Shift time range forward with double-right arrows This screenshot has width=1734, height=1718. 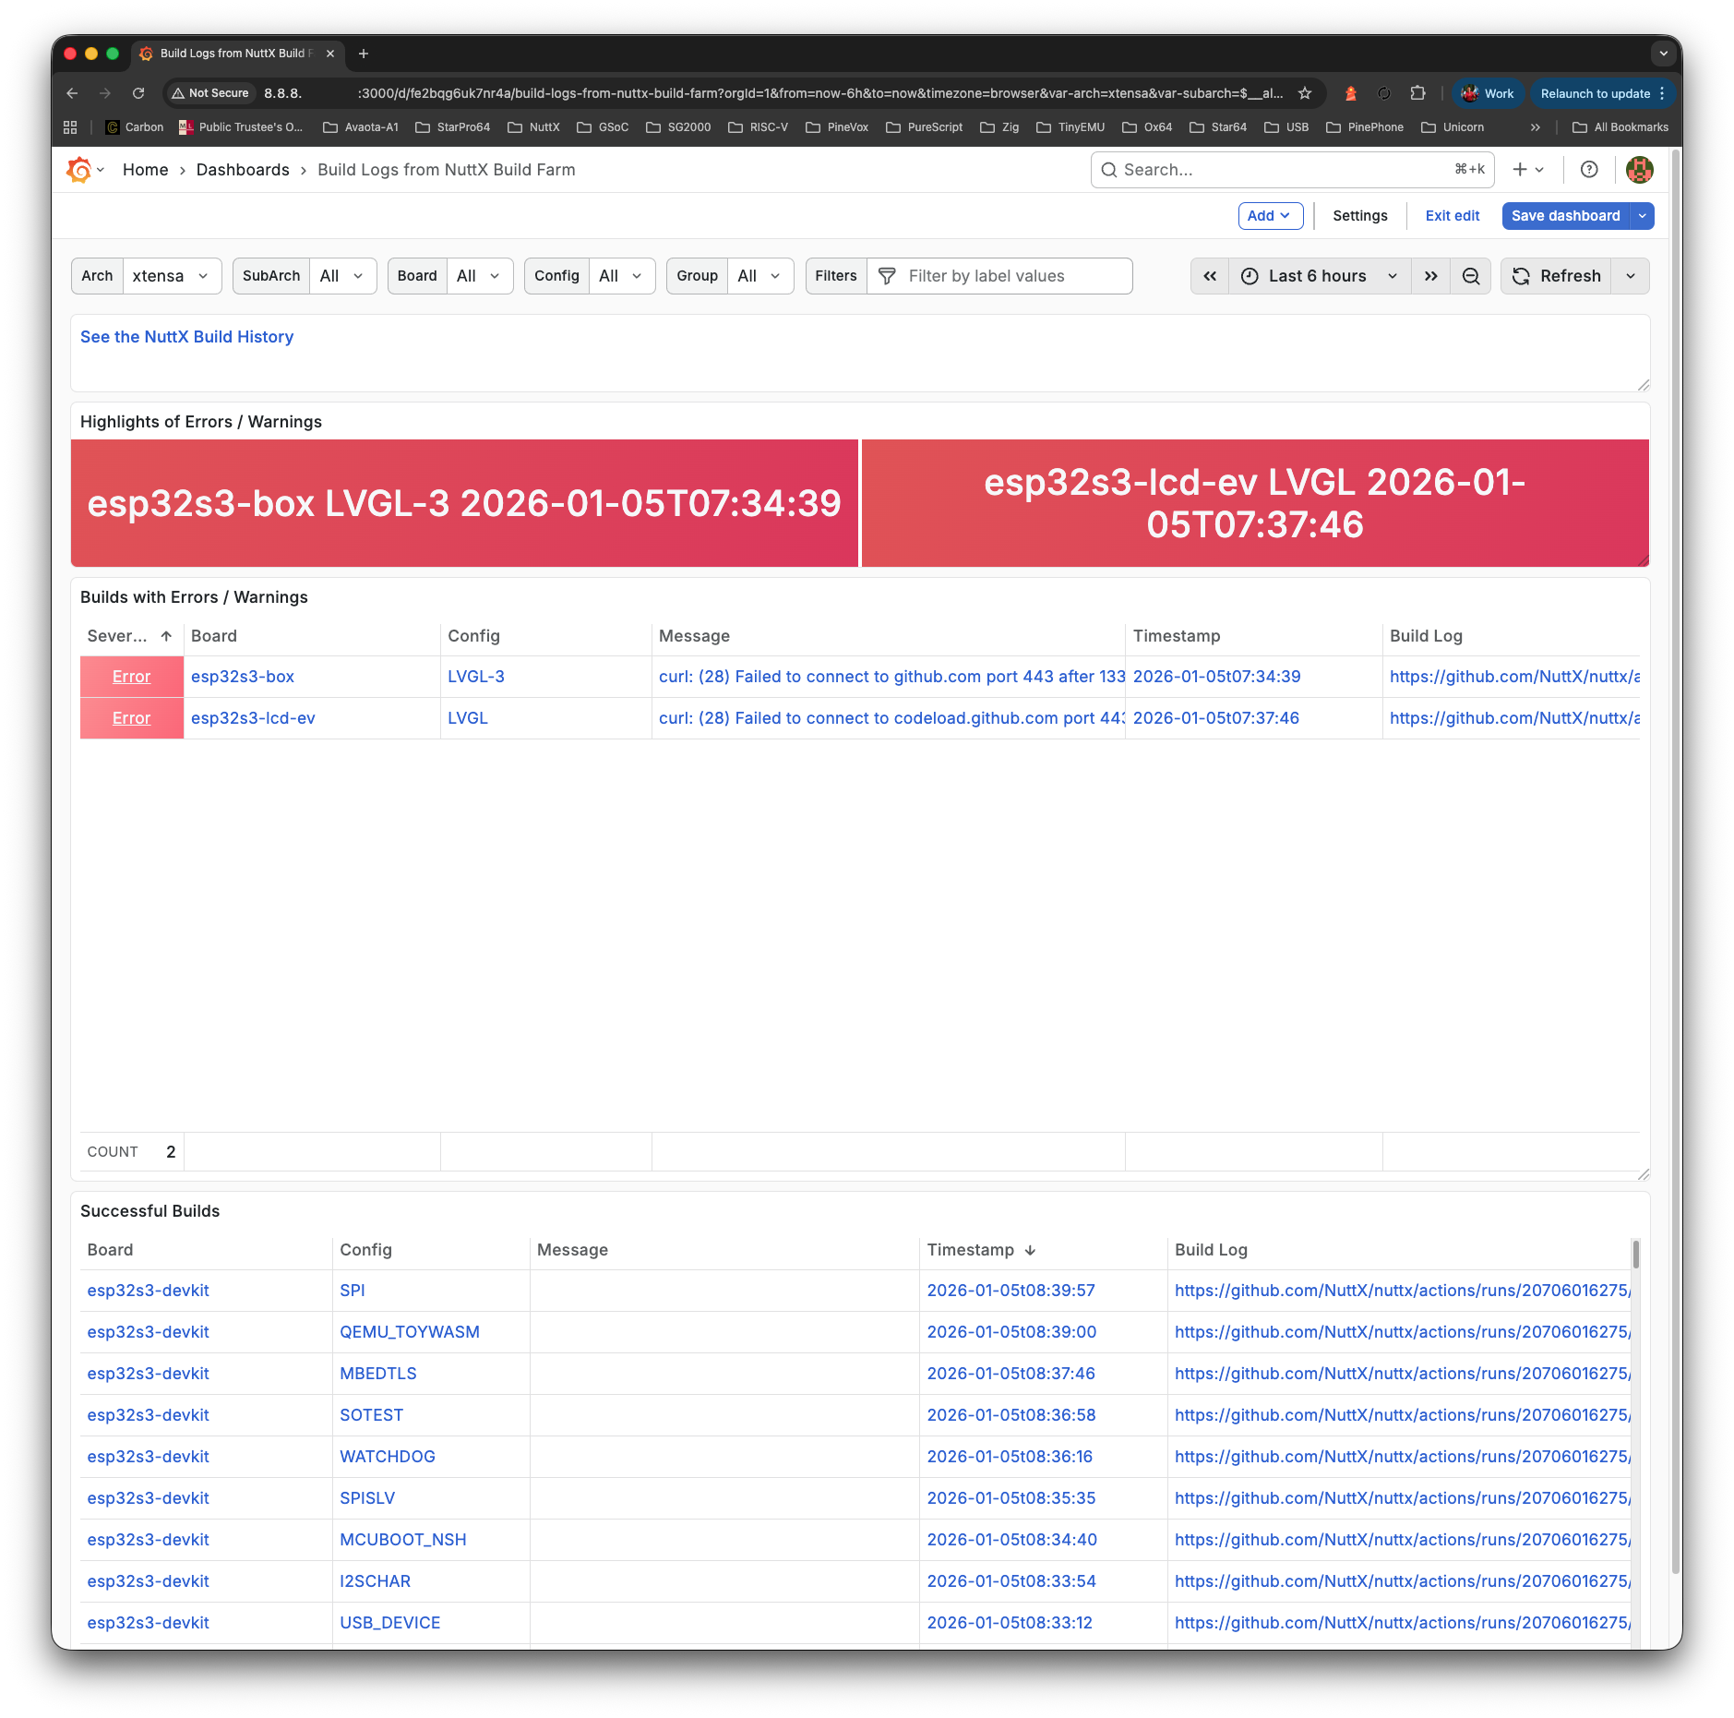coord(1429,275)
